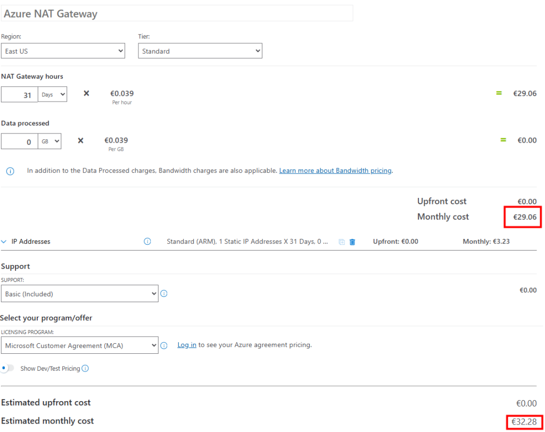Click the Log in link

[187, 345]
